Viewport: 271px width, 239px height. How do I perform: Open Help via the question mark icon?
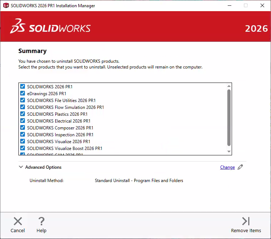click(41, 221)
